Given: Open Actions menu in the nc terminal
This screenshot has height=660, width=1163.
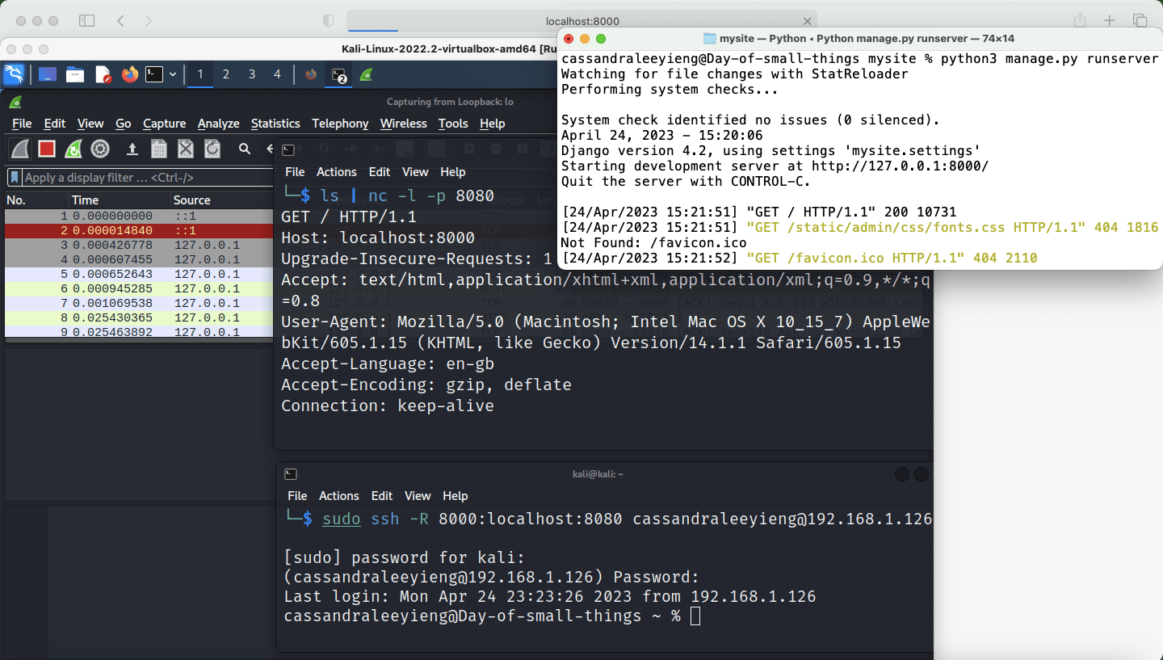Looking at the screenshot, I should click(337, 172).
